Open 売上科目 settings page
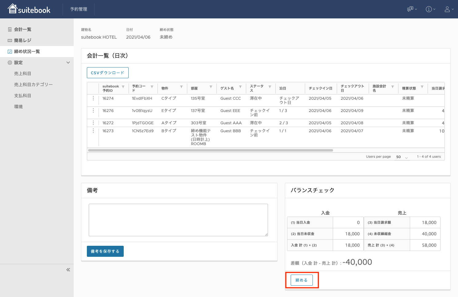The image size is (458, 297). click(x=23, y=74)
